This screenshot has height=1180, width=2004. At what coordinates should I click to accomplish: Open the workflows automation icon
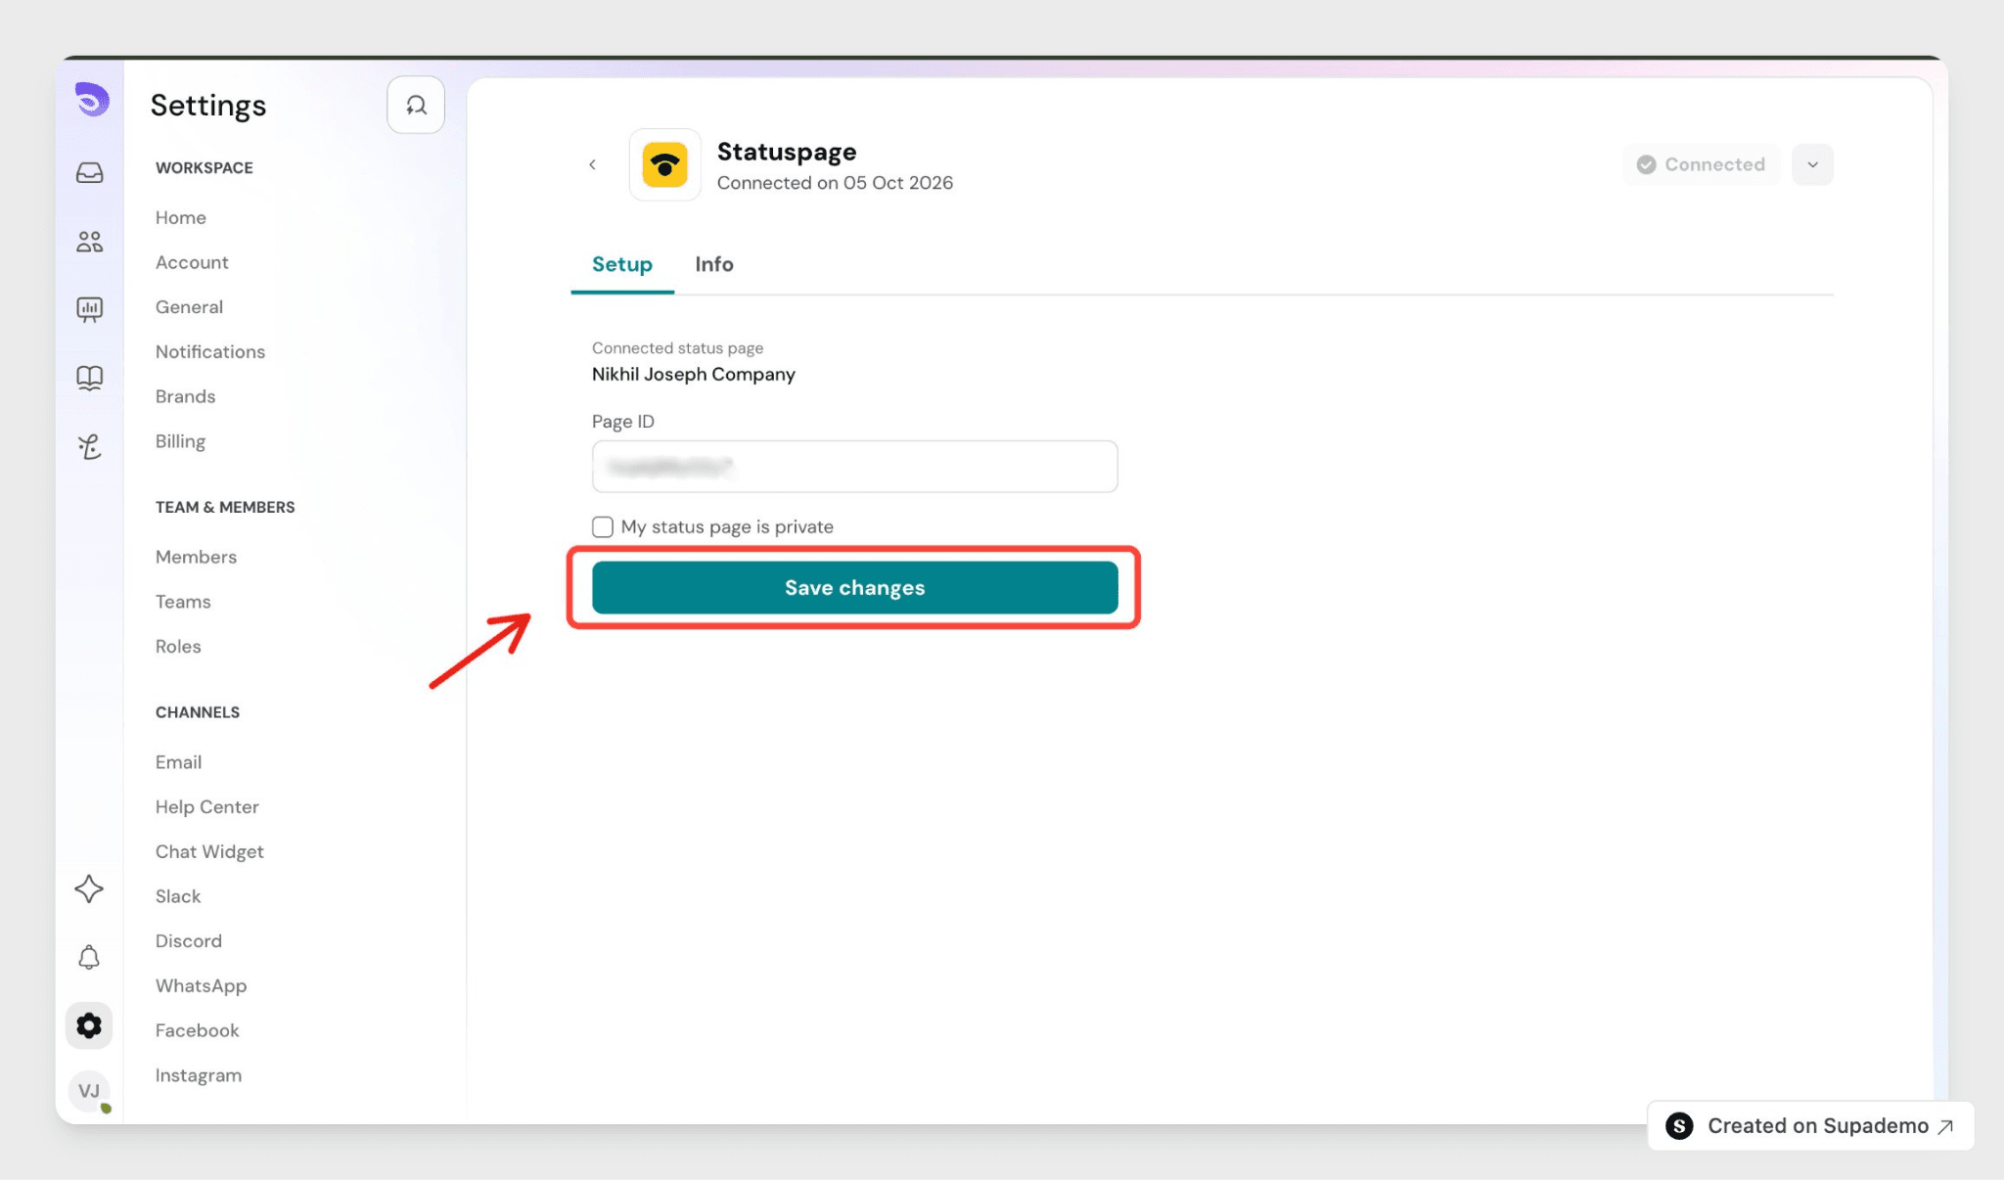pyautogui.click(x=89, y=447)
